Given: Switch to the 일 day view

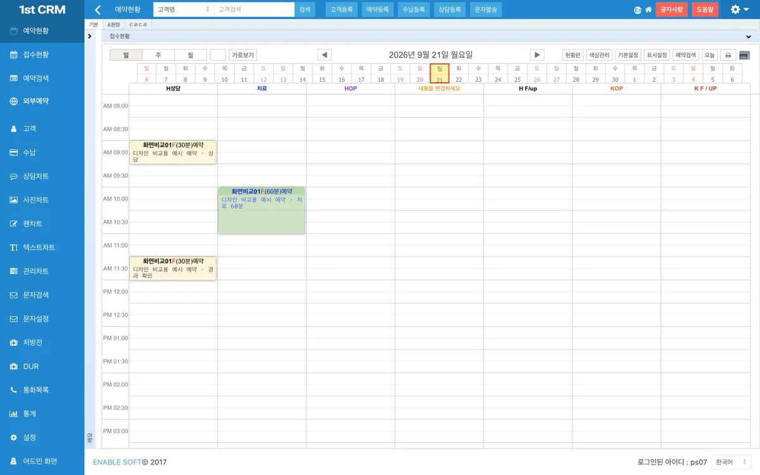Looking at the screenshot, I should click(x=126, y=55).
